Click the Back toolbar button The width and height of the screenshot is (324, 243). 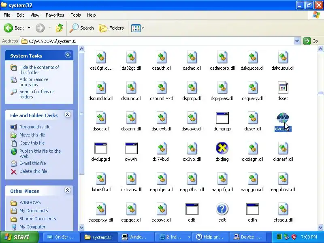point(14,28)
